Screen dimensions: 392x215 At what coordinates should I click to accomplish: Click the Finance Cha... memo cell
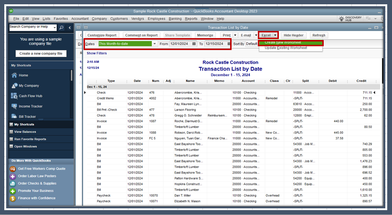217,138
